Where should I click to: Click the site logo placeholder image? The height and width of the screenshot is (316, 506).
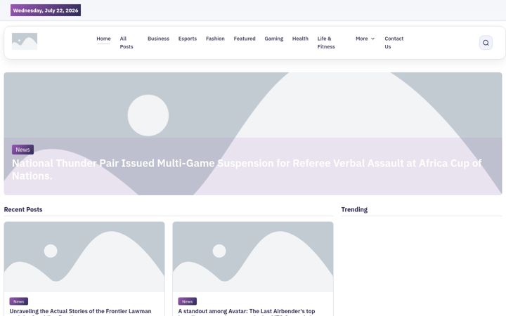tap(25, 41)
